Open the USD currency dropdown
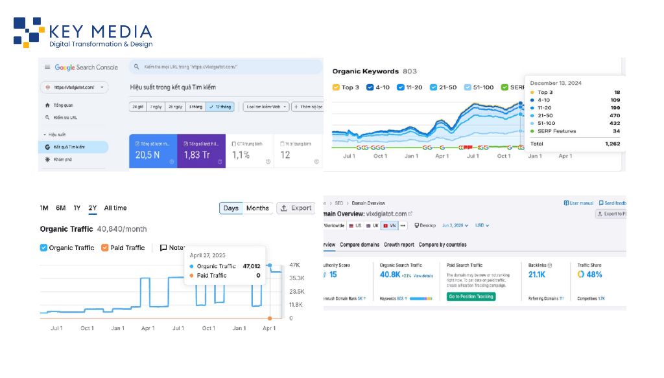This screenshot has height=378, width=664. tap(482, 226)
